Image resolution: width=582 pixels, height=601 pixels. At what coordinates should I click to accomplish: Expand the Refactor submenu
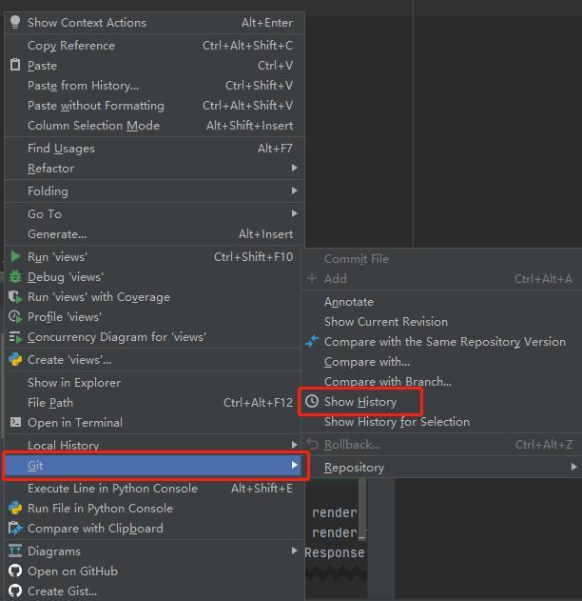coord(294,169)
